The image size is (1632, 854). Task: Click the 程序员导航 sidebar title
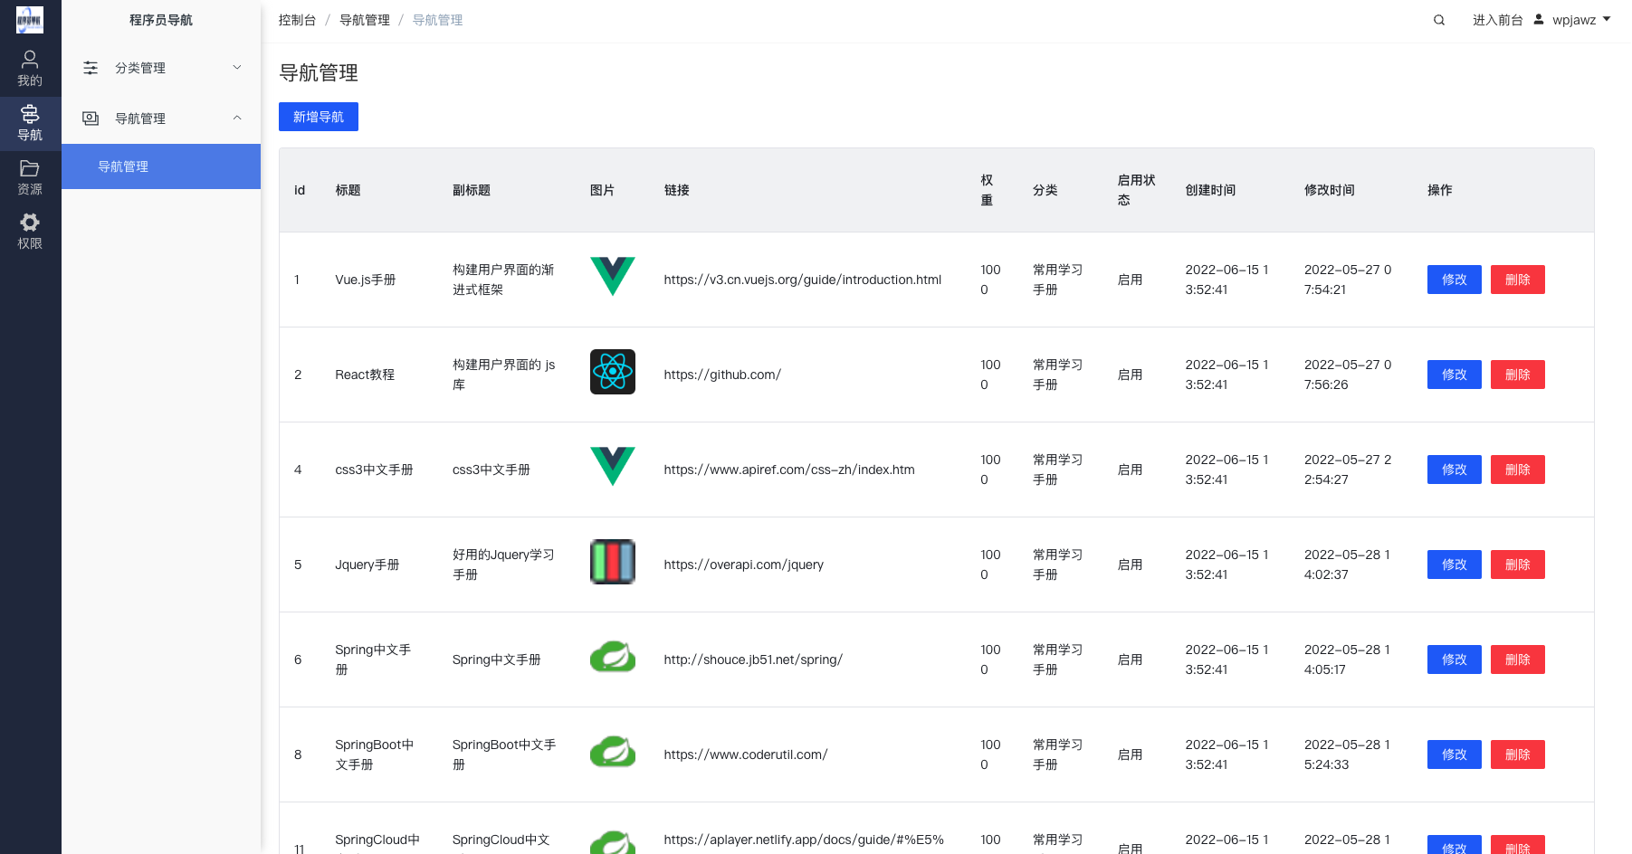161,20
